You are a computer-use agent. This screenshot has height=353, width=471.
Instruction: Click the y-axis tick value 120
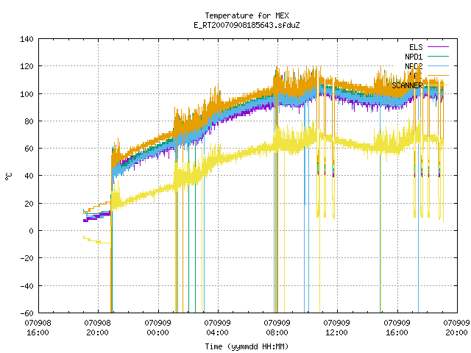26,66
